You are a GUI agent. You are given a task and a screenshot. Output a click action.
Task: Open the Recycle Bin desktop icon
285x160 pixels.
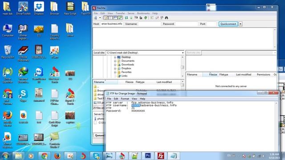point(8,52)
